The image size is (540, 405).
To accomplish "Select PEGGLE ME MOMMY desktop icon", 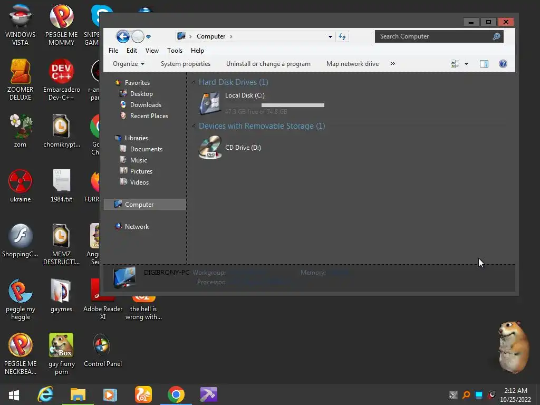I will click(61, 25).
